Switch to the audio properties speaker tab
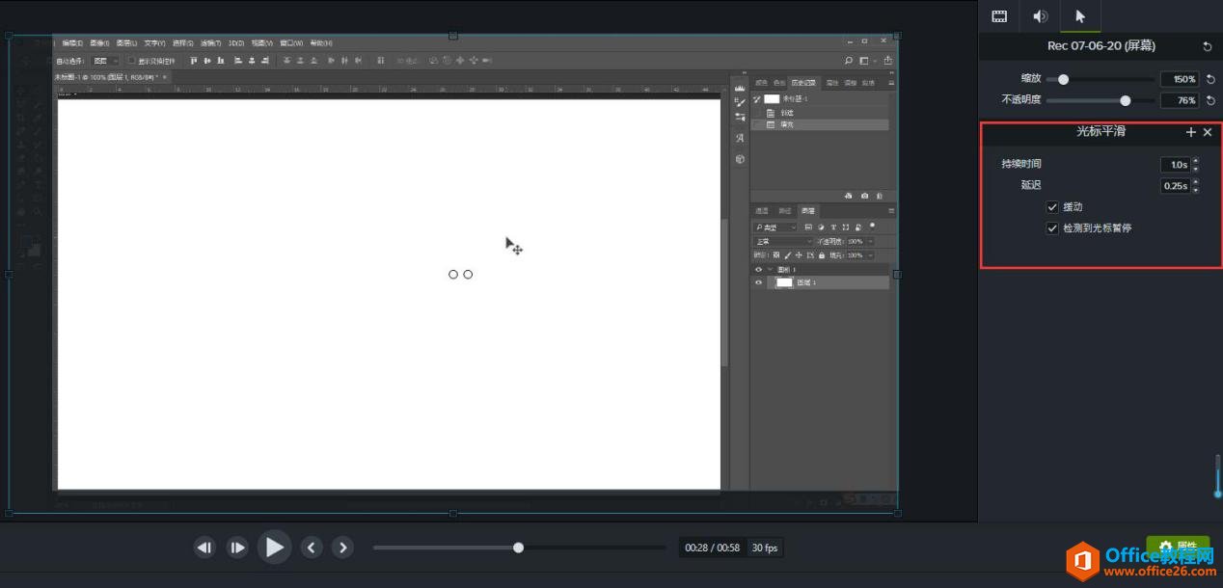 tap(1040, 16)
